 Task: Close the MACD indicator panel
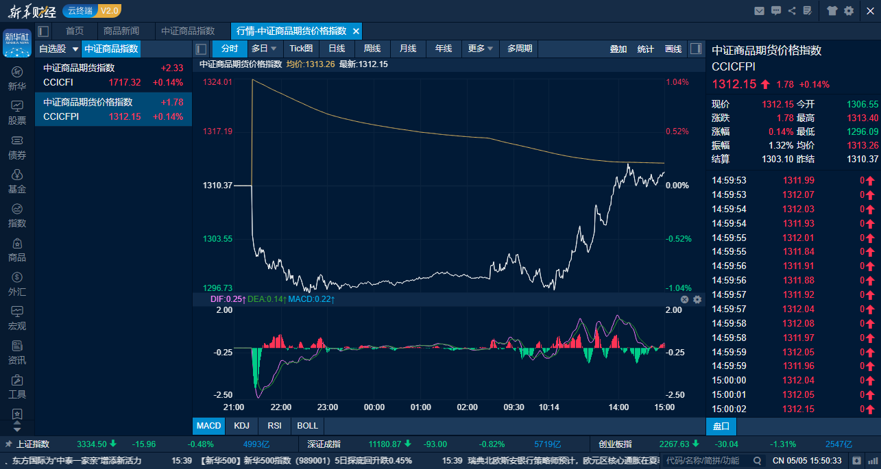pos(684,299)
